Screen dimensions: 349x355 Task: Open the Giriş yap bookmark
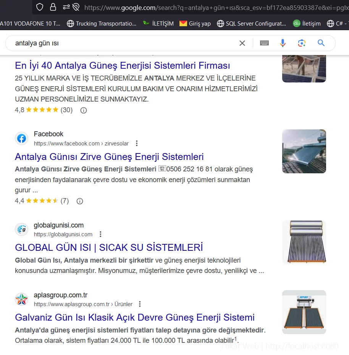coord(195,24)
